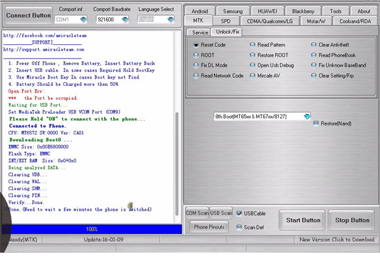Enable the Restore(Nand) checkbox

pos(316,124)
